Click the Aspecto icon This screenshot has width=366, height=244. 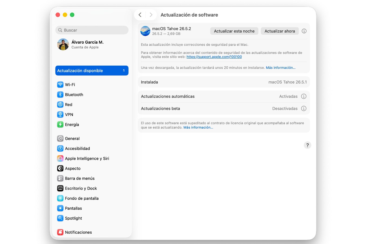click(x=60, y=168)
